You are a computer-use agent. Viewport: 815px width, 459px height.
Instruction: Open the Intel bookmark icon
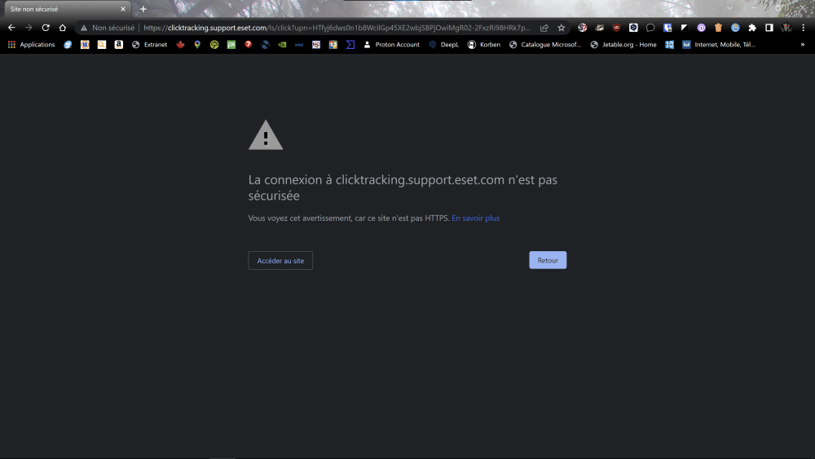[x=299, y=45]
